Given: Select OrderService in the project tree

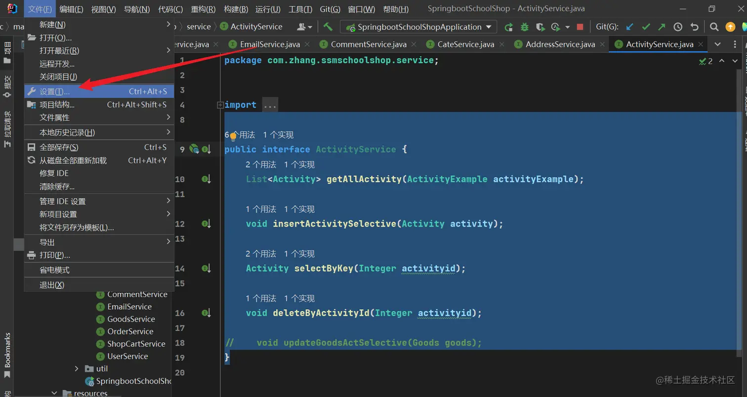Looking at the screenshot, I should [x=130, y=331].
